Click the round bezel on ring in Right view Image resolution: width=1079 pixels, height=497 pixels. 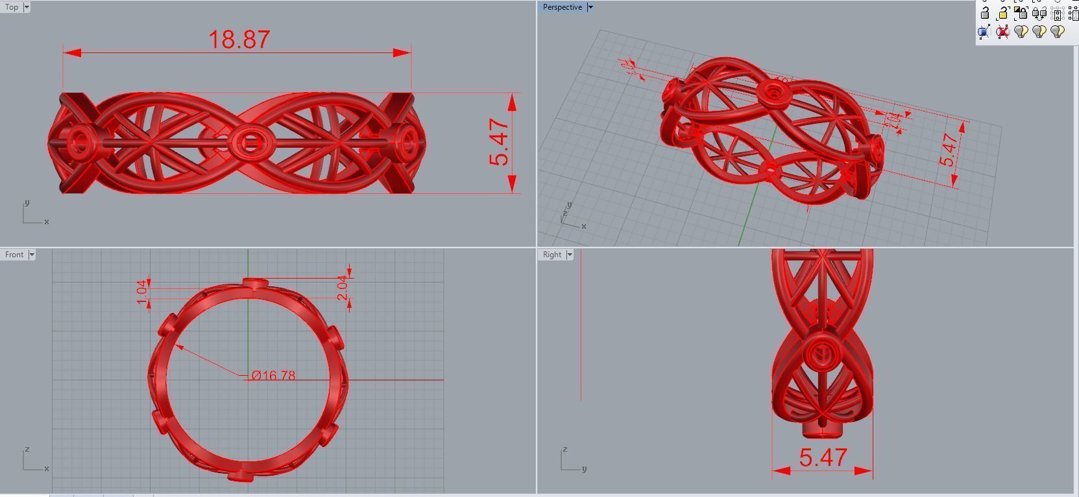tap(822, 354)
